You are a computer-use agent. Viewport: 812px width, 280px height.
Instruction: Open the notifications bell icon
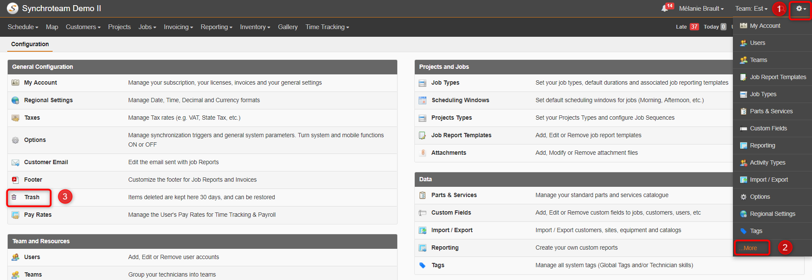coord(664,9)
